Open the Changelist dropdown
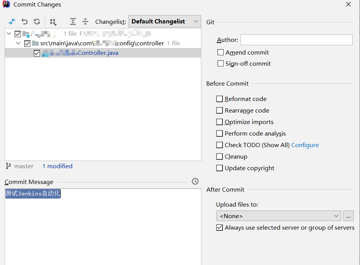This screenshot has height=265, width=360. [x=164, y=22]
